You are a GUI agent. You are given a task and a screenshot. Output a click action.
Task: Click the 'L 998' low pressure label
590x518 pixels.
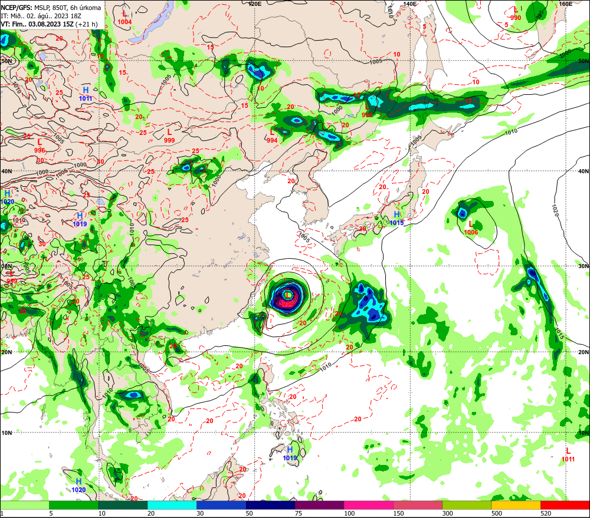(367, 111)
